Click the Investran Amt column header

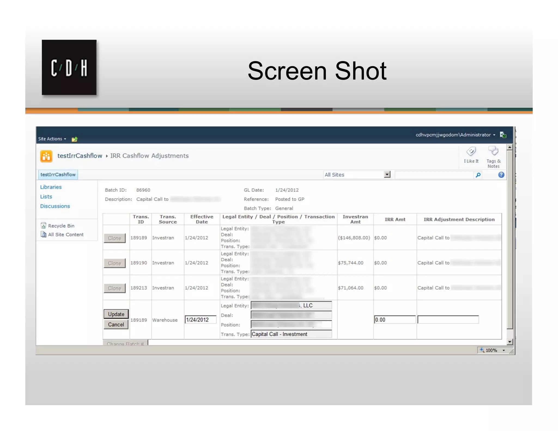coord(355,219)
